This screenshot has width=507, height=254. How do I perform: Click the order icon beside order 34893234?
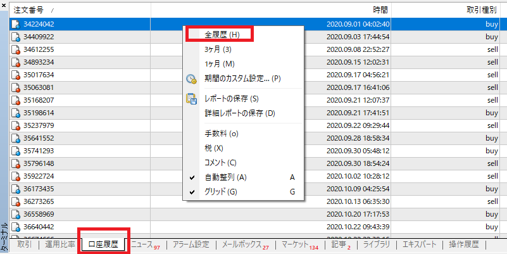click(x=15, y=62)
